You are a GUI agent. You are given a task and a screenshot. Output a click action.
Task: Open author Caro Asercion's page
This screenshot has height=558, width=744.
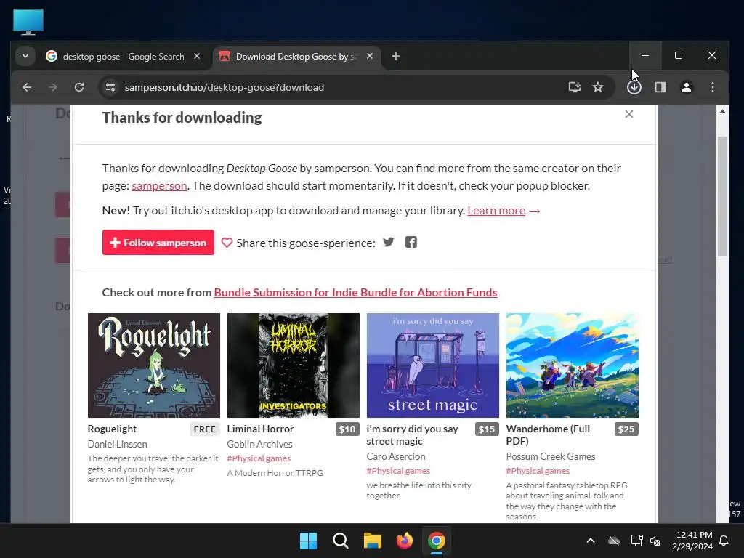coord(396,456)
